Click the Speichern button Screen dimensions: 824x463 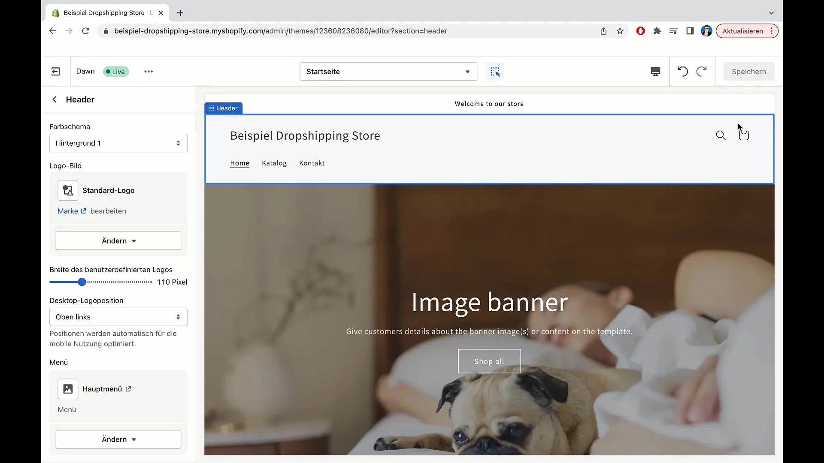click(749, 71)
